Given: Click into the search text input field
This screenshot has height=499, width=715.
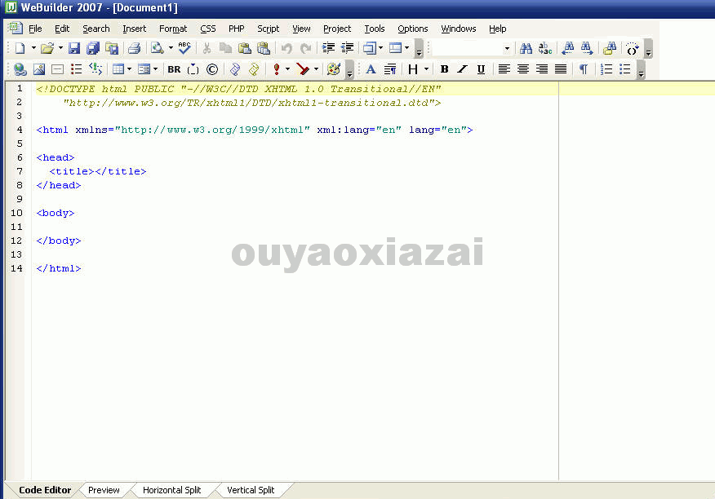Looking at the screenshot, I should point(467,48).
